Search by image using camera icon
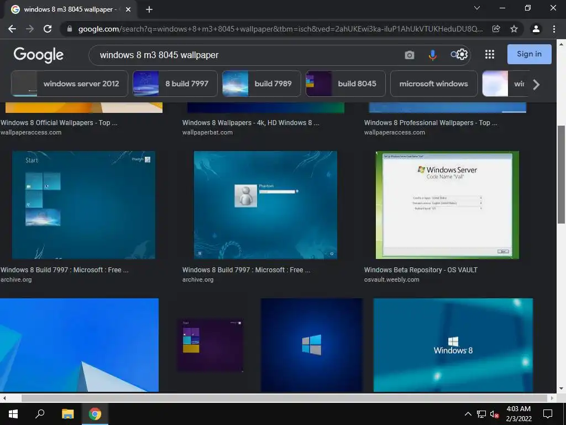 click(x=410, y=55)
